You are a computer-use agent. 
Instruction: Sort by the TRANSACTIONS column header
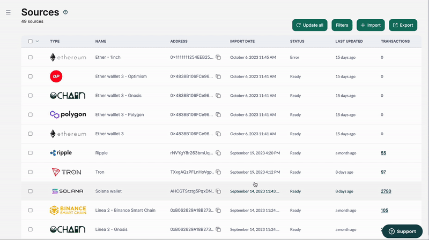click(x=395, y=41)
